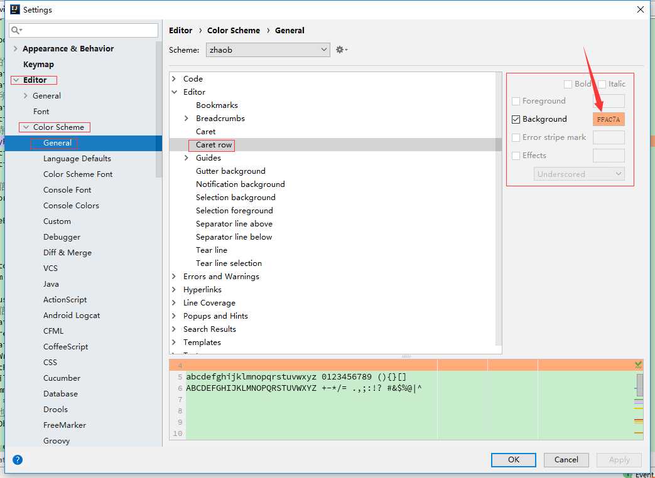This screenshot has height=478, width=655.
Task: Select Language Defaults in sidebar
Action: [x=77, y=159]
